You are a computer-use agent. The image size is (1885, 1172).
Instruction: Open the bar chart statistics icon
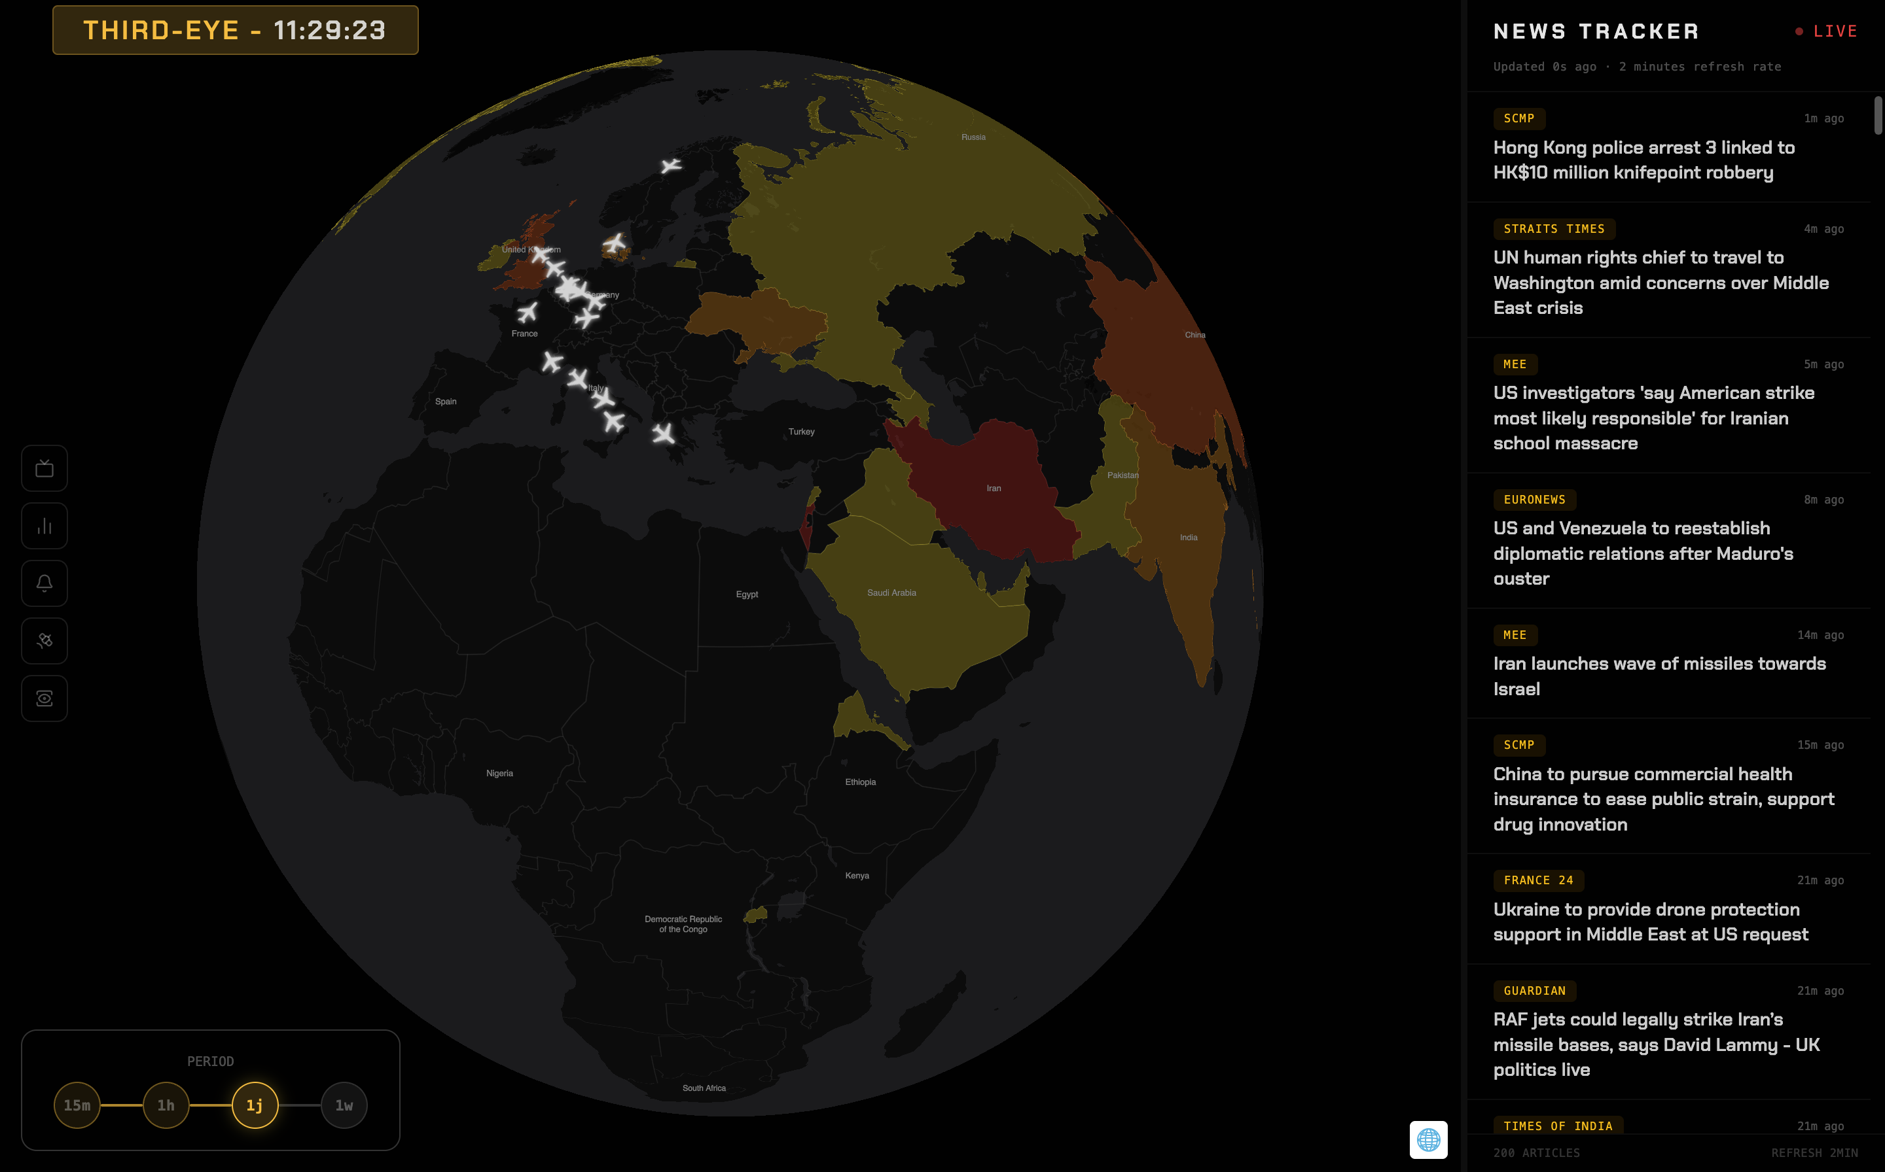click(x=45, y=526)
